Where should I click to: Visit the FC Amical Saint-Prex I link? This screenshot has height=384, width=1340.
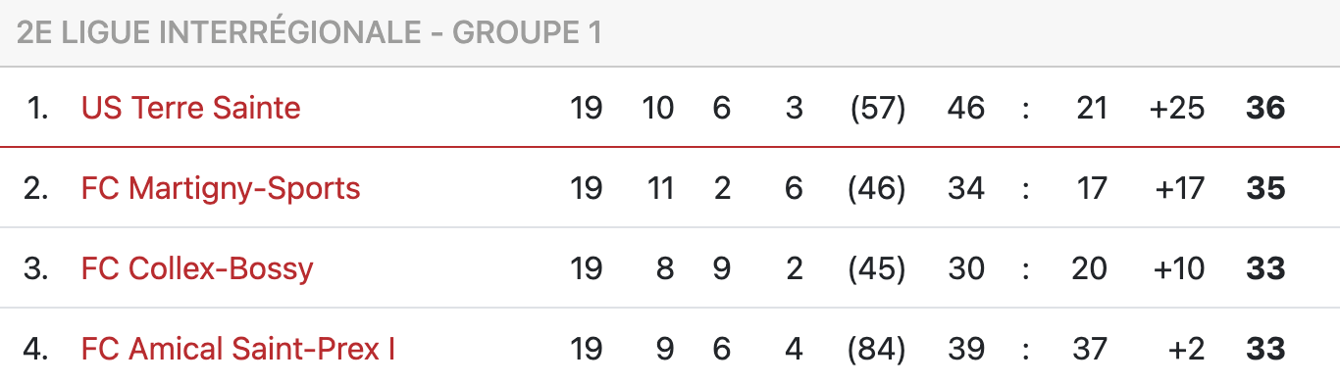(238, 348)
